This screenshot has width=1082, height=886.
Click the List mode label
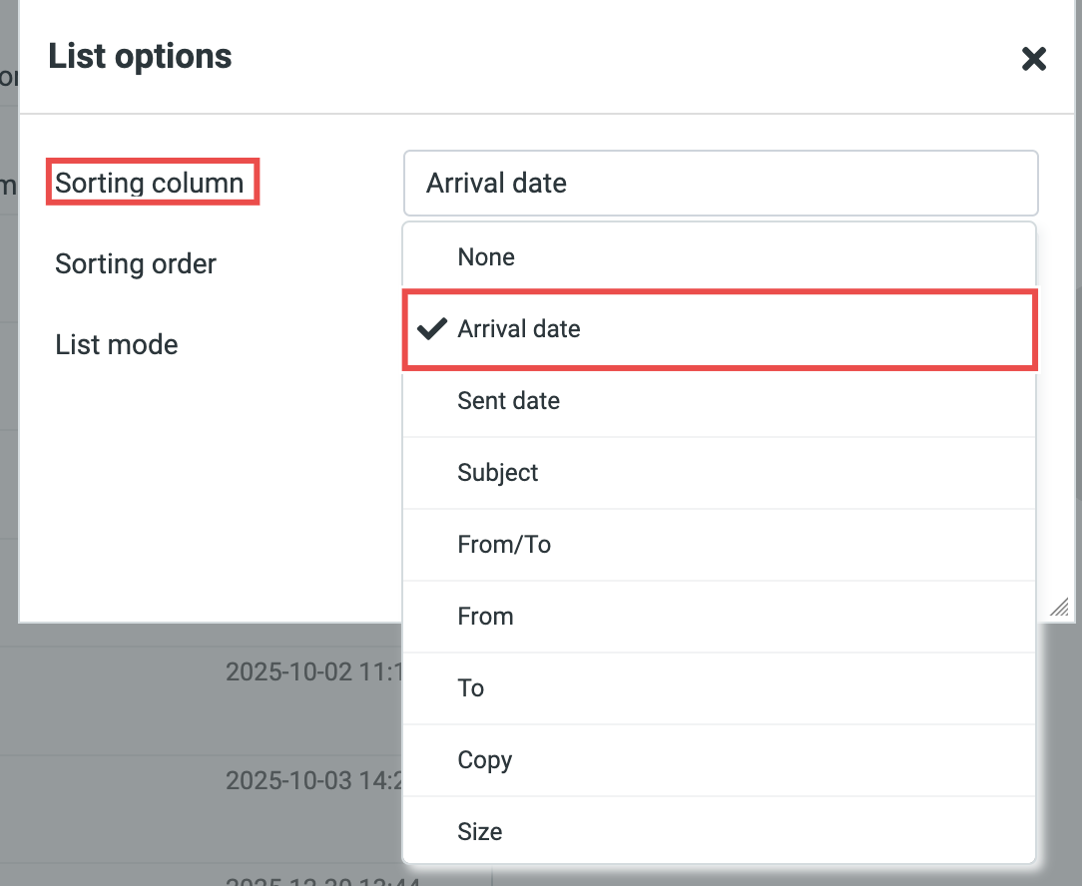[x=117, y=345]
